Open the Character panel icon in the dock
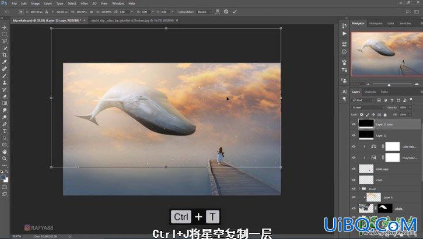 (x=344, y=92)
